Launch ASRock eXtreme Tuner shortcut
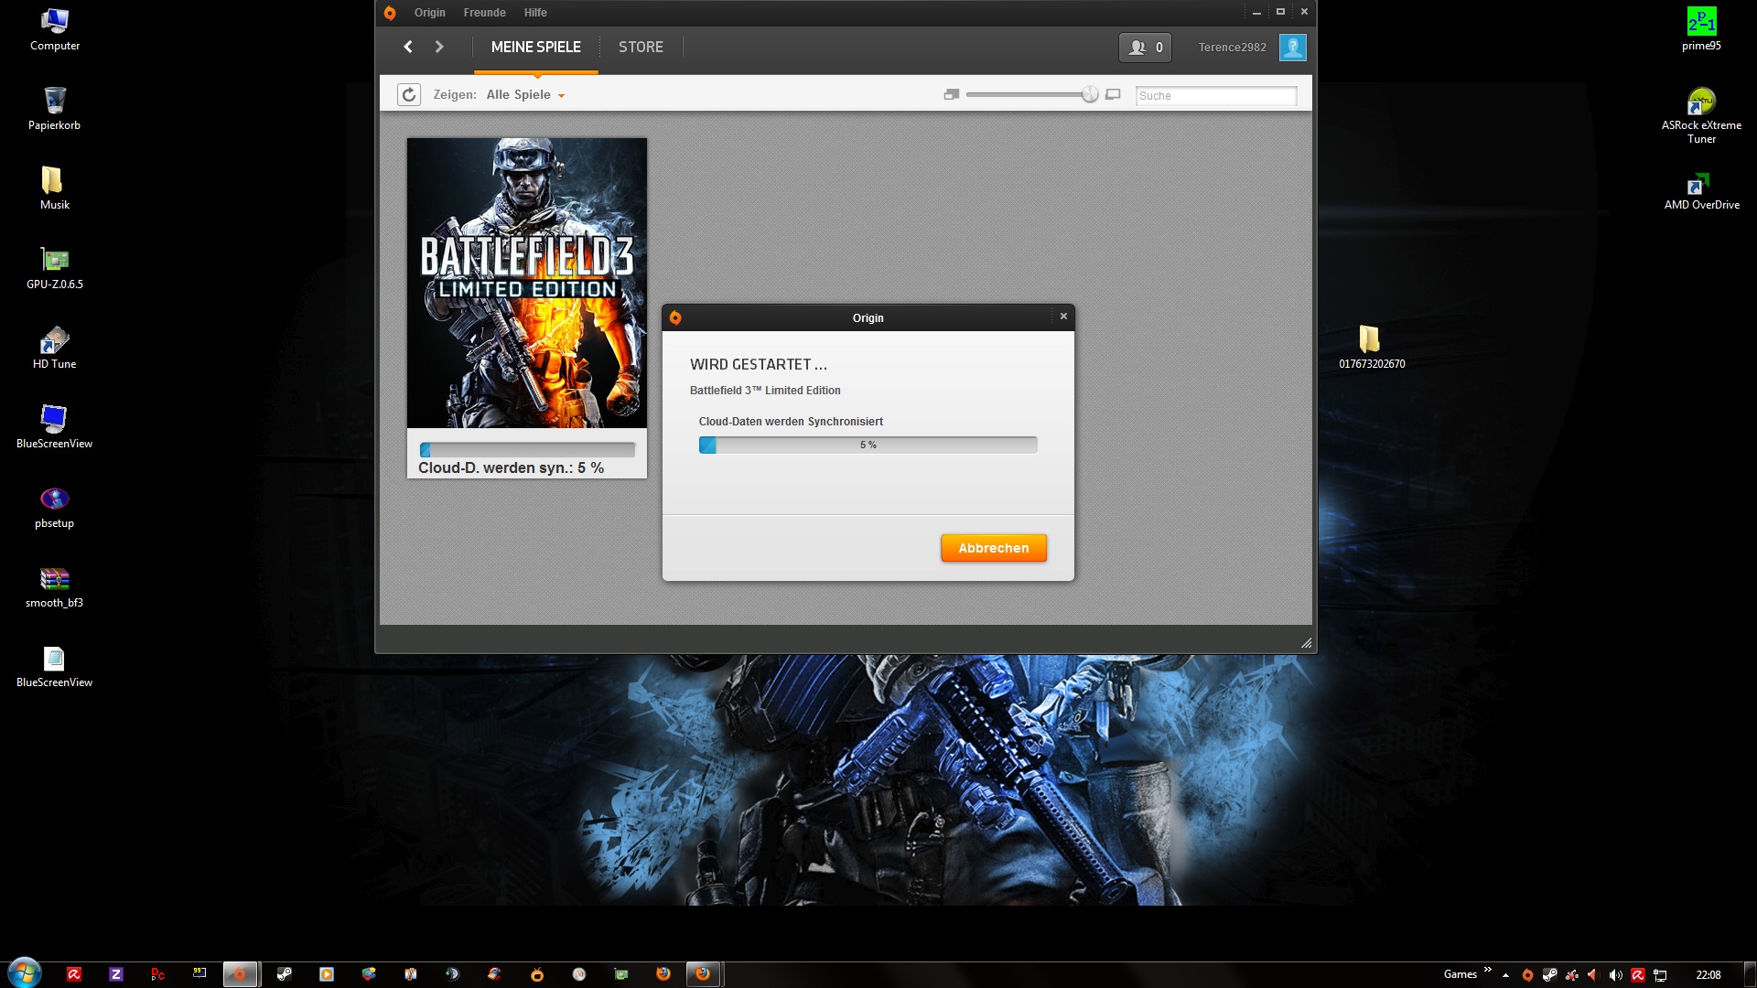 pos(1701,115)
